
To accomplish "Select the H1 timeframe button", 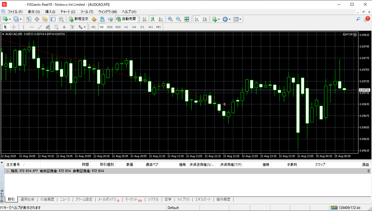I will pos(126,27).
